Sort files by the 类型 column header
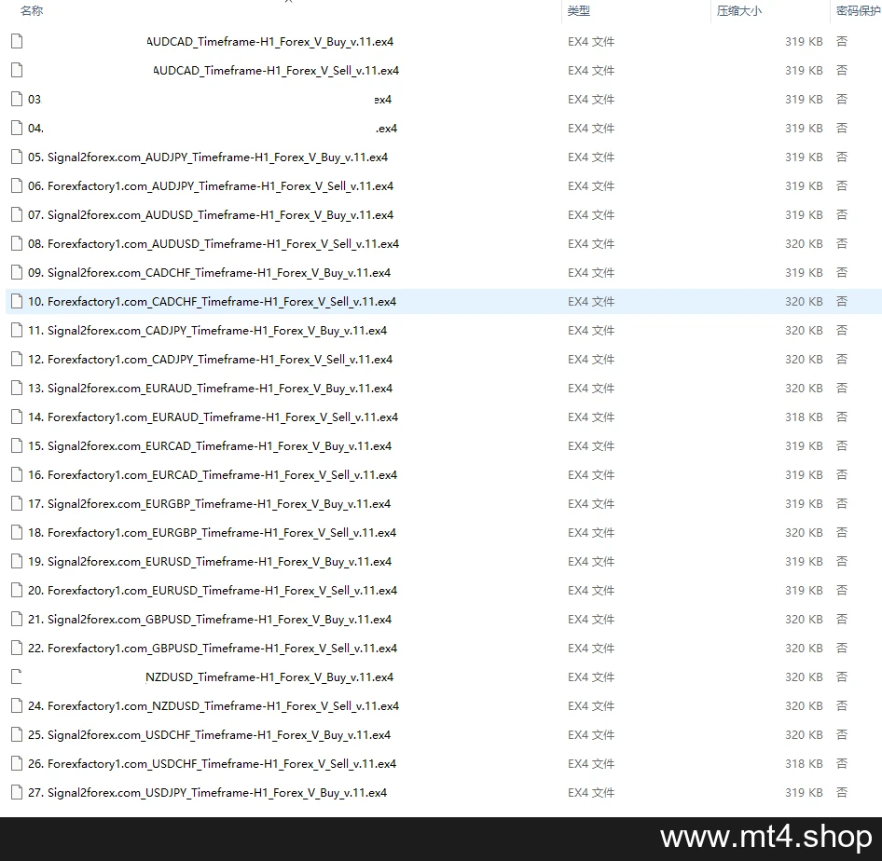The width and height of the screenshot is (882, 861). tap(579, 10)
